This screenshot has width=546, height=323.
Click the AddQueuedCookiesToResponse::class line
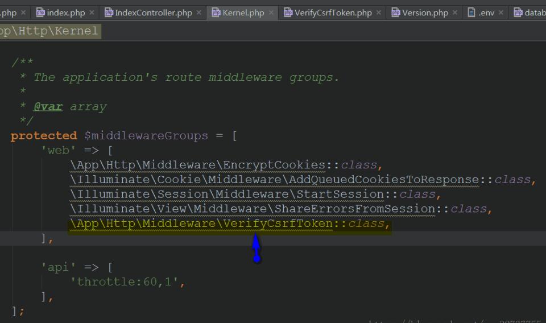[x=303, y=180]
